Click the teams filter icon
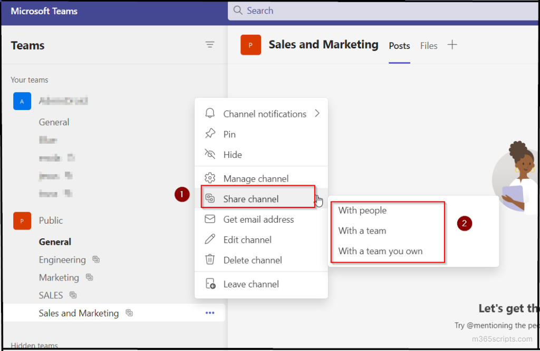Viewport: 540px width, 351px height. 210,45
